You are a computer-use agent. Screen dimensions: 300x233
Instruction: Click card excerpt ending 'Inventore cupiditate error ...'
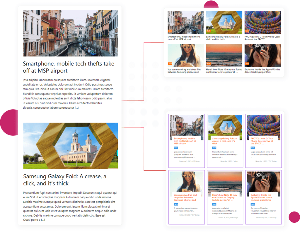(x=184, y=155)
